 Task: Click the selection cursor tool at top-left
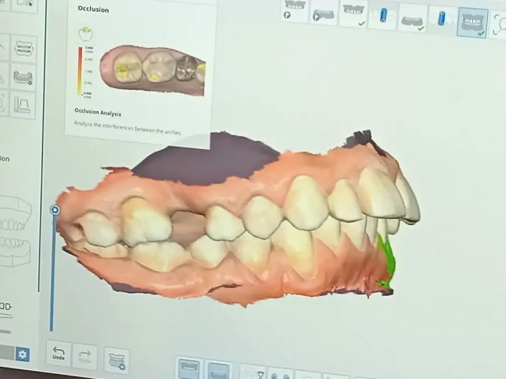point(25,4)
